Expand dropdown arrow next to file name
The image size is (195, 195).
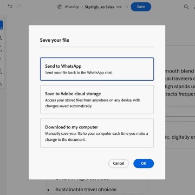127,7
